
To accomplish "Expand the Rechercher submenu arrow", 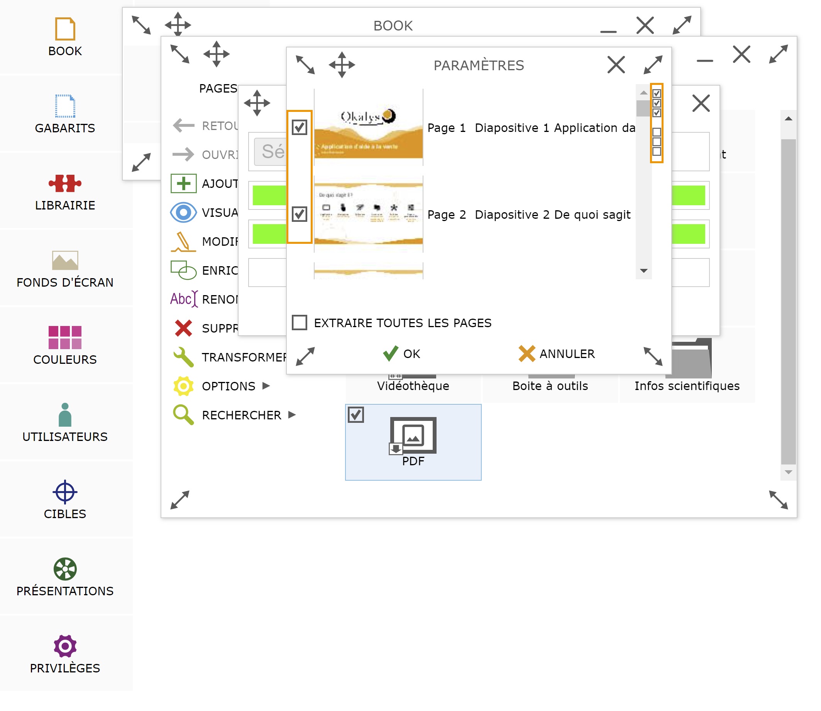I will 293,415.
